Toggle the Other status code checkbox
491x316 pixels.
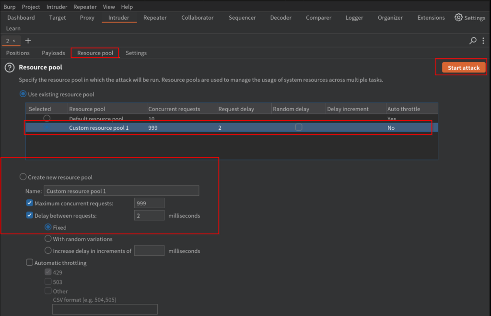click(48, 291)
